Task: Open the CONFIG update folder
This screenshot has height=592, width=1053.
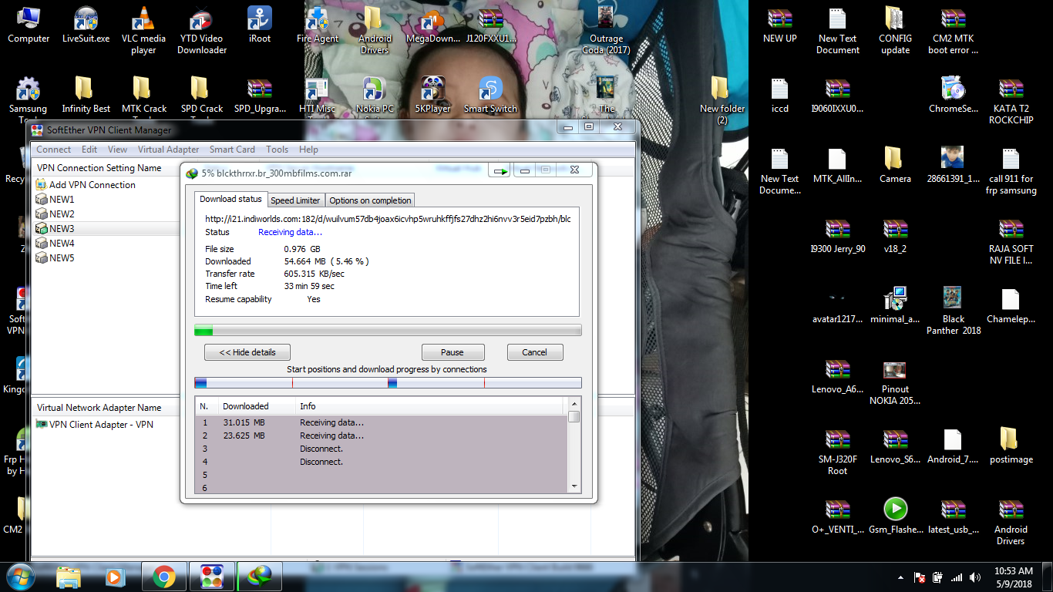Action: (895, 31)
